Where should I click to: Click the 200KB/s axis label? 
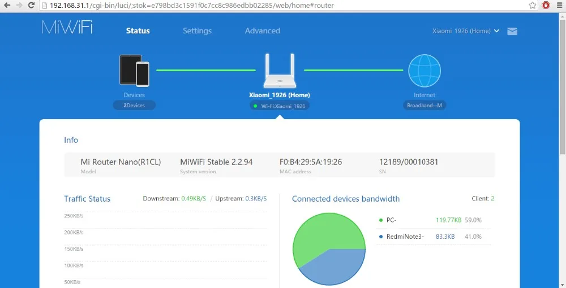(74, 233)
